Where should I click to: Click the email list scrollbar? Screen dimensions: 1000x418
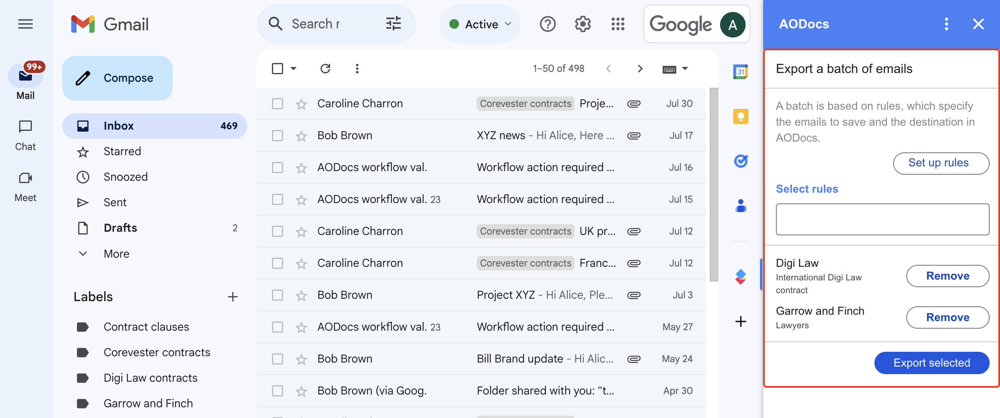click(x=714, y=184)
